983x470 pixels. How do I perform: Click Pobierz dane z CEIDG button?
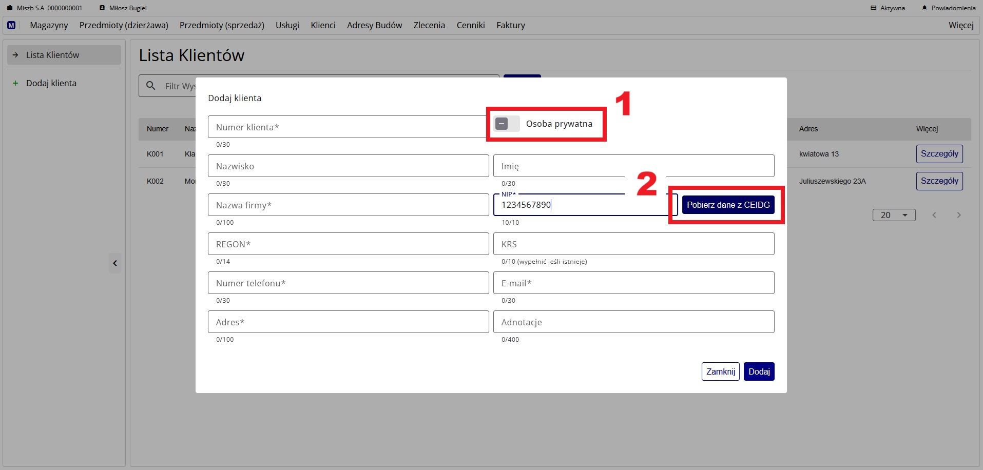pyautogui.click(x=728, y=205)
